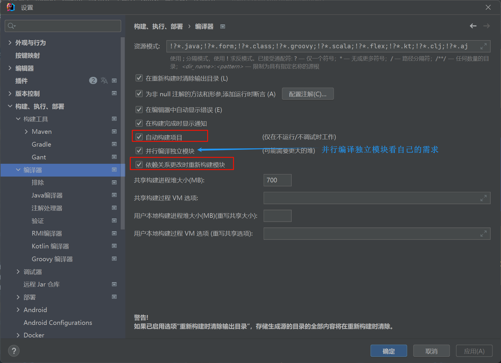Expand the 用户本地构建过程 VM 选项 field
The image size is (501, 363).
484,234
